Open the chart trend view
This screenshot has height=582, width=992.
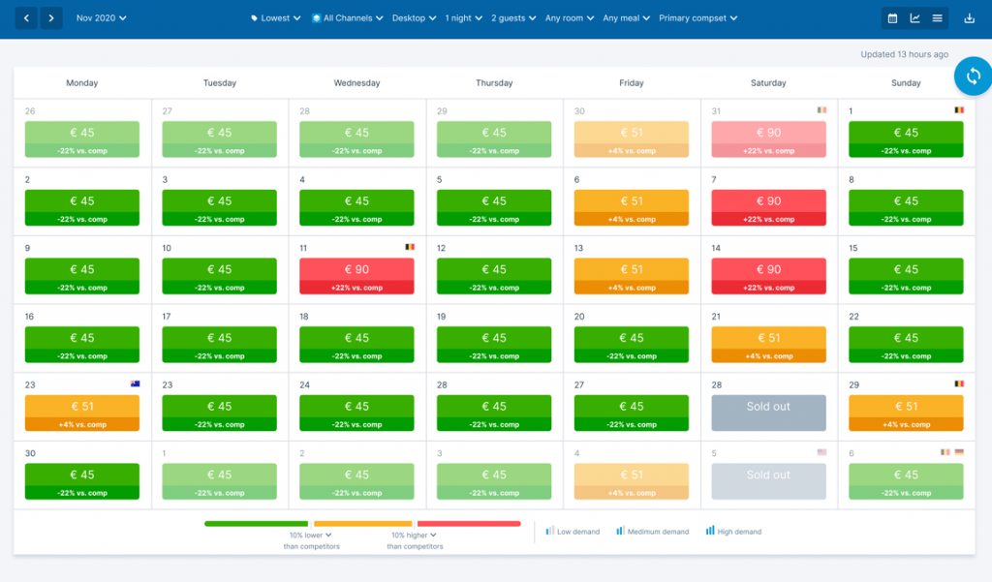pos(915,17)
